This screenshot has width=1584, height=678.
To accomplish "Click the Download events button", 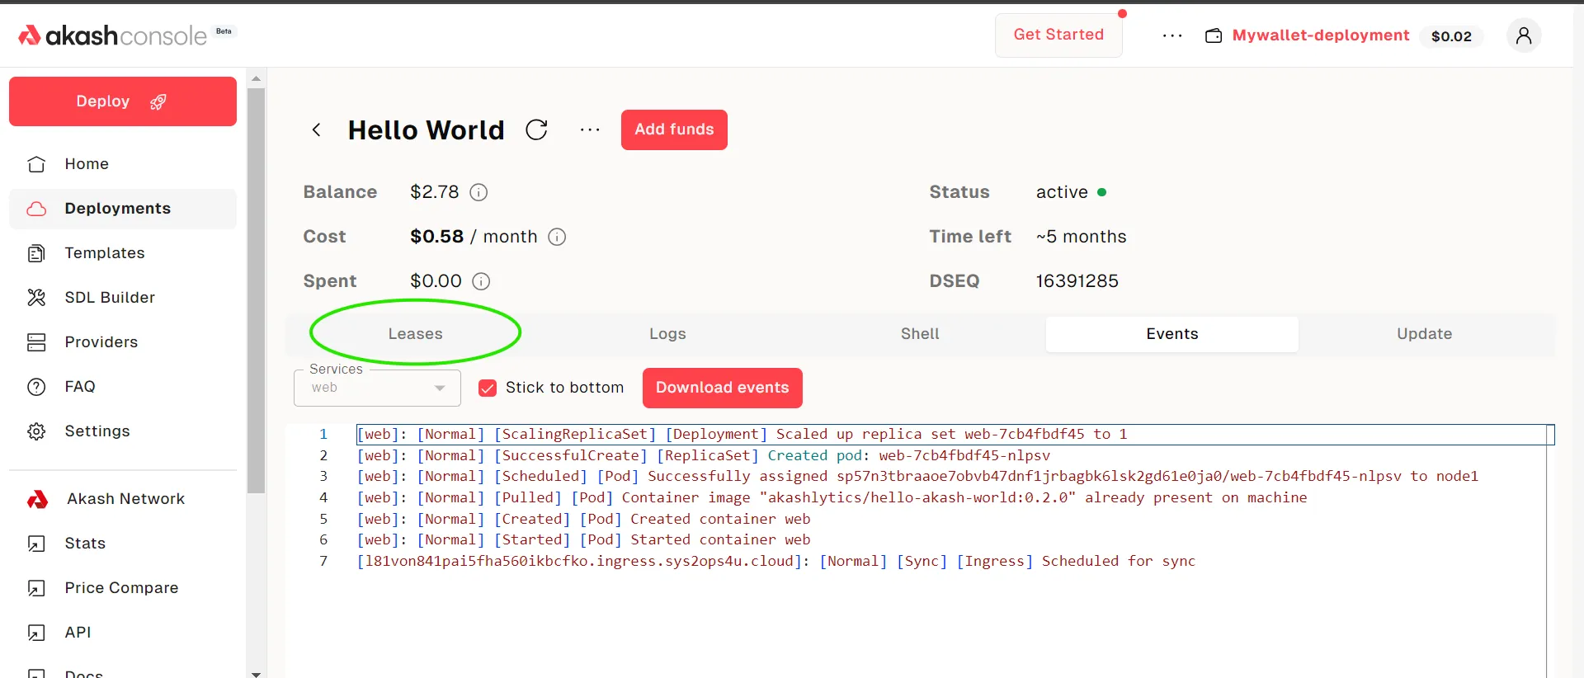I will (722, 388).
